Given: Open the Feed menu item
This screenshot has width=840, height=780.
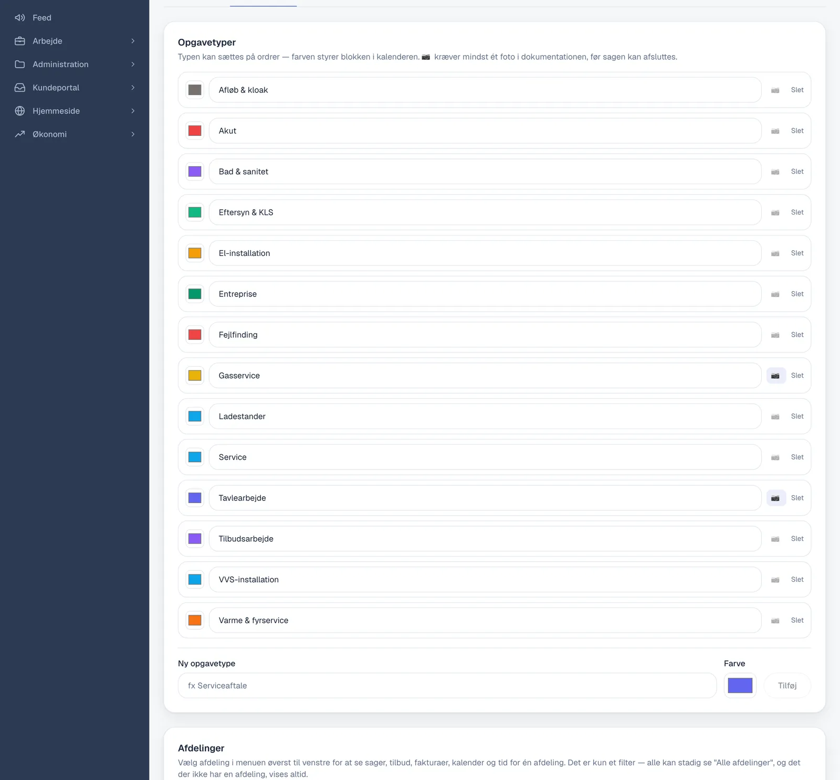Looking at the screenshot, I should tap(75, 18).
